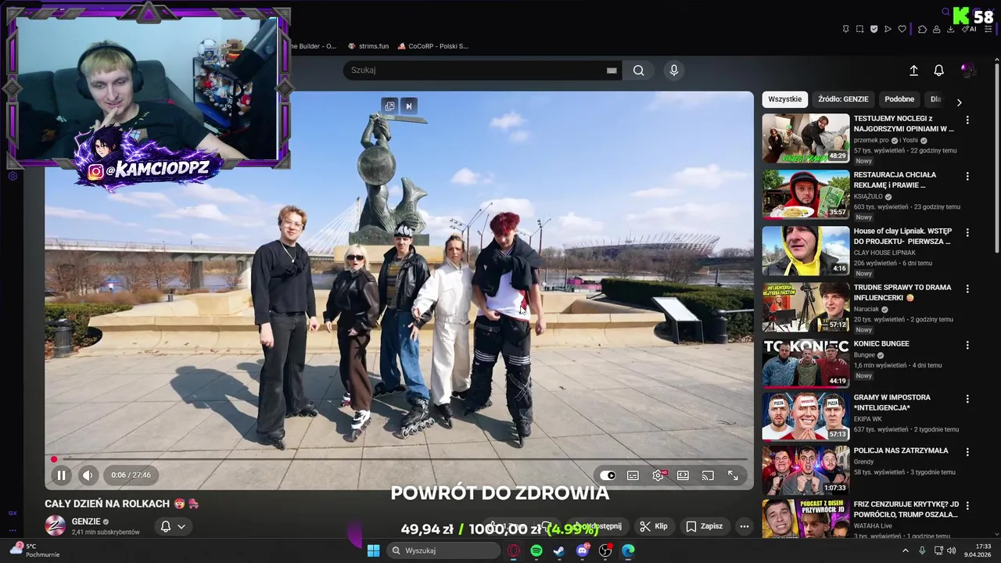Open the CoCoRP - Polski S... bookmark
The image size is (1001, 563).
(x=432, y=46)
